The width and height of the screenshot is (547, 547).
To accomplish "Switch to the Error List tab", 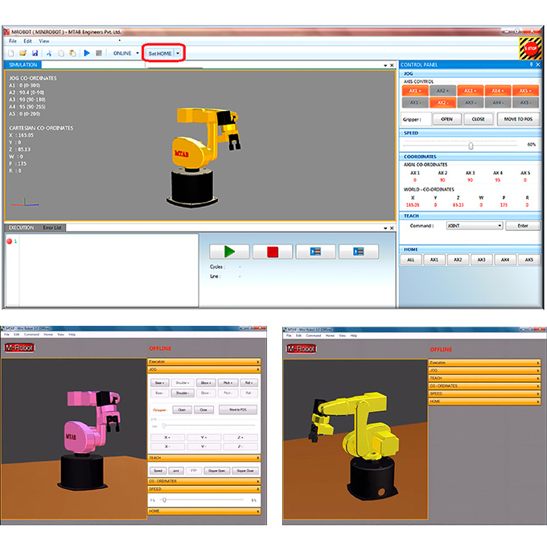I will point(52,228).
